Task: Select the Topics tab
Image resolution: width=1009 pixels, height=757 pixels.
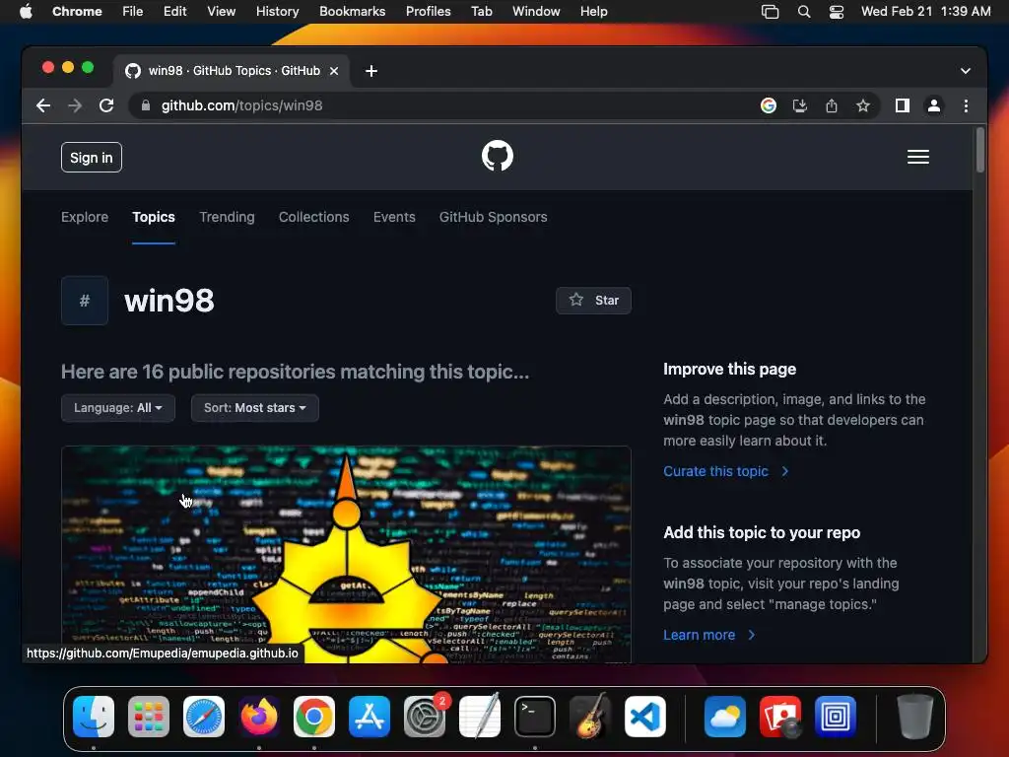Action: point(153,217)
